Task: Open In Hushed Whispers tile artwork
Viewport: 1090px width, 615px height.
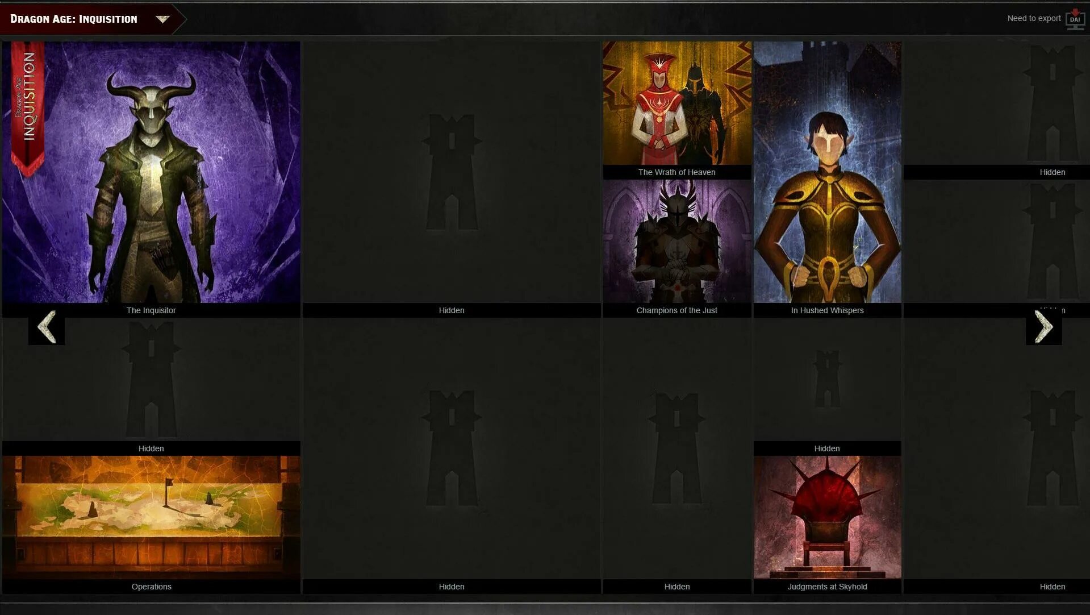Action: [827, 172]
